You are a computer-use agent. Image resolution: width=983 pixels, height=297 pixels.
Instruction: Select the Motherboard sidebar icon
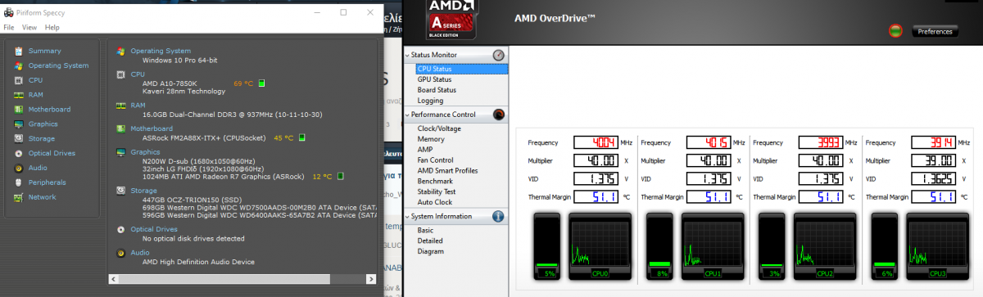point(18,110)
